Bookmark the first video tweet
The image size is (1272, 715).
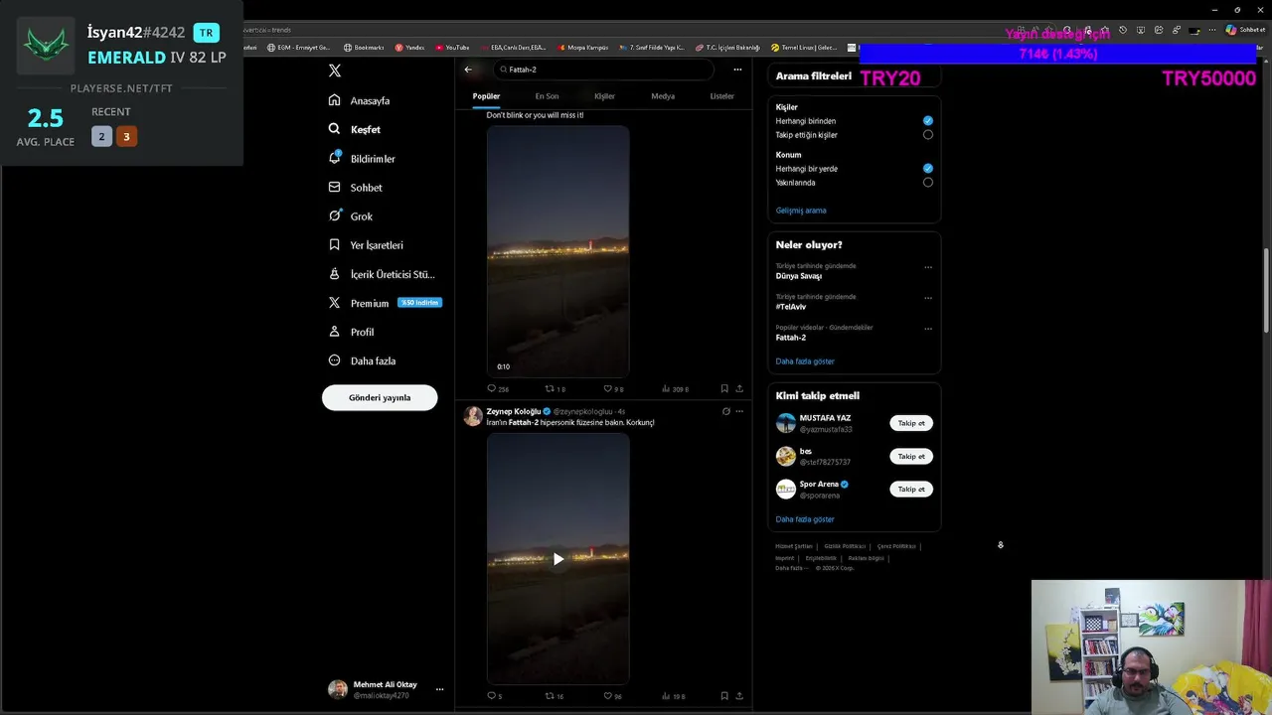pyautogui.click(x=724, y=389)
